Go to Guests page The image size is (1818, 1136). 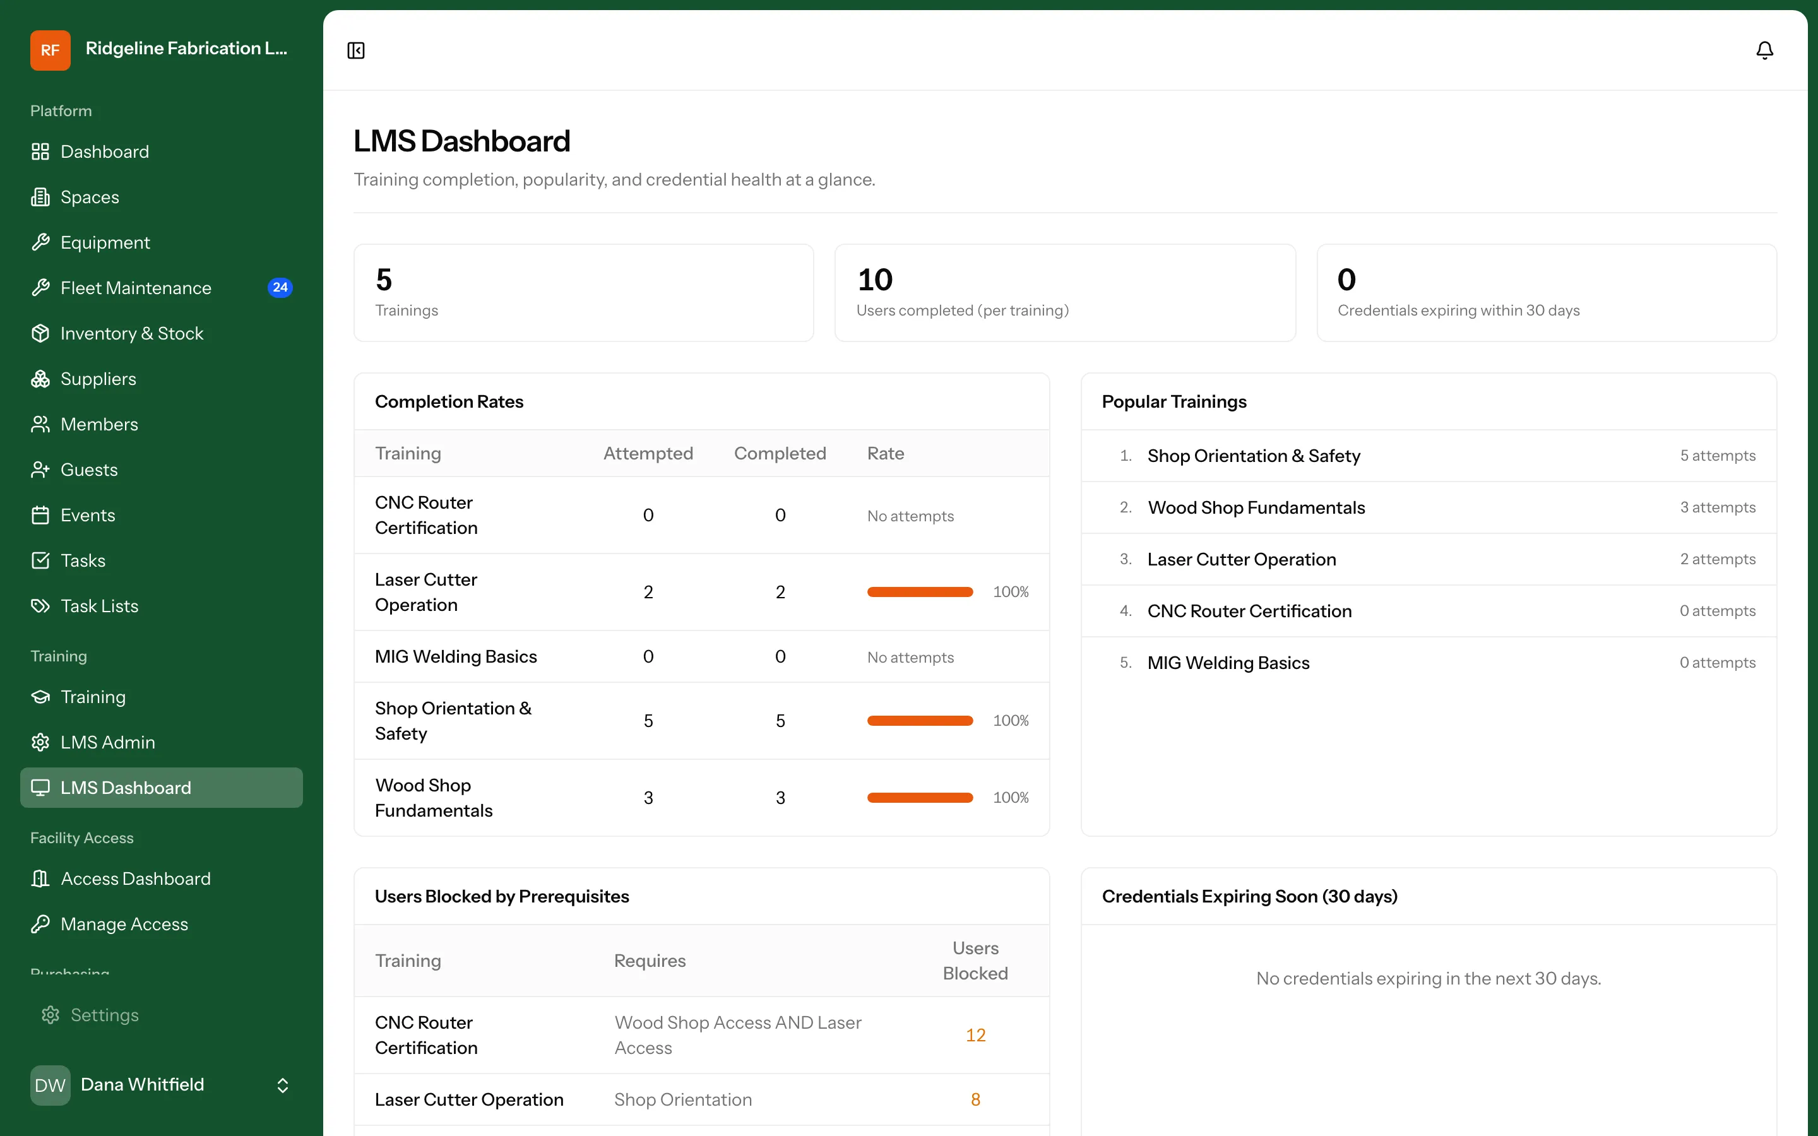tap(162, 470)
